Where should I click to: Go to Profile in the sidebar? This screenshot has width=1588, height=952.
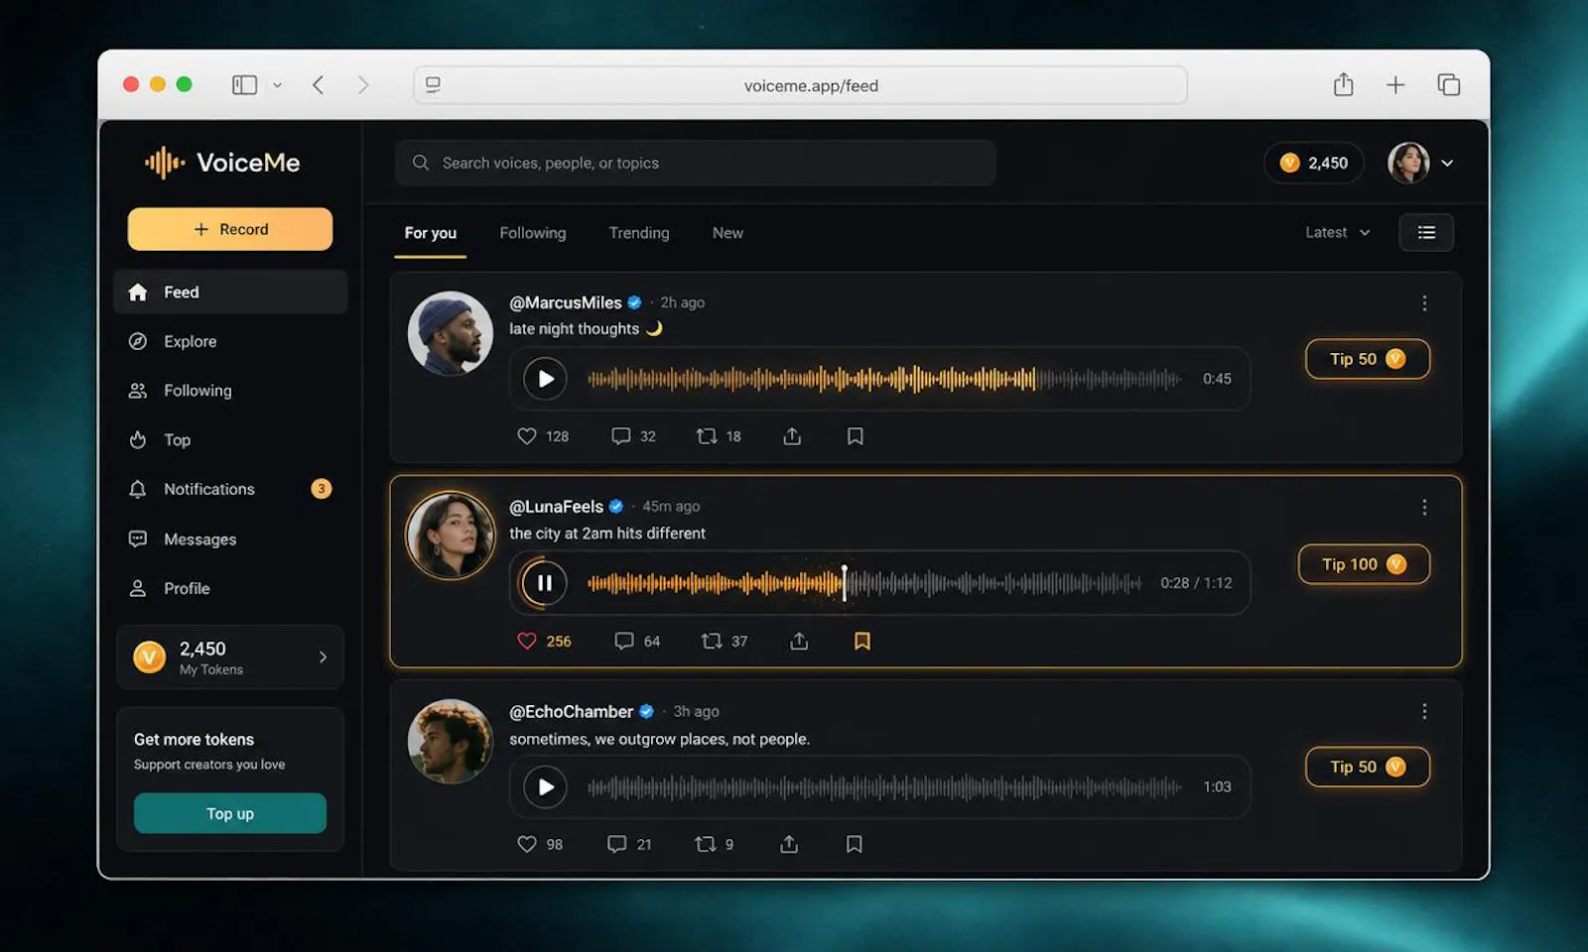click(x=230, y=588)
